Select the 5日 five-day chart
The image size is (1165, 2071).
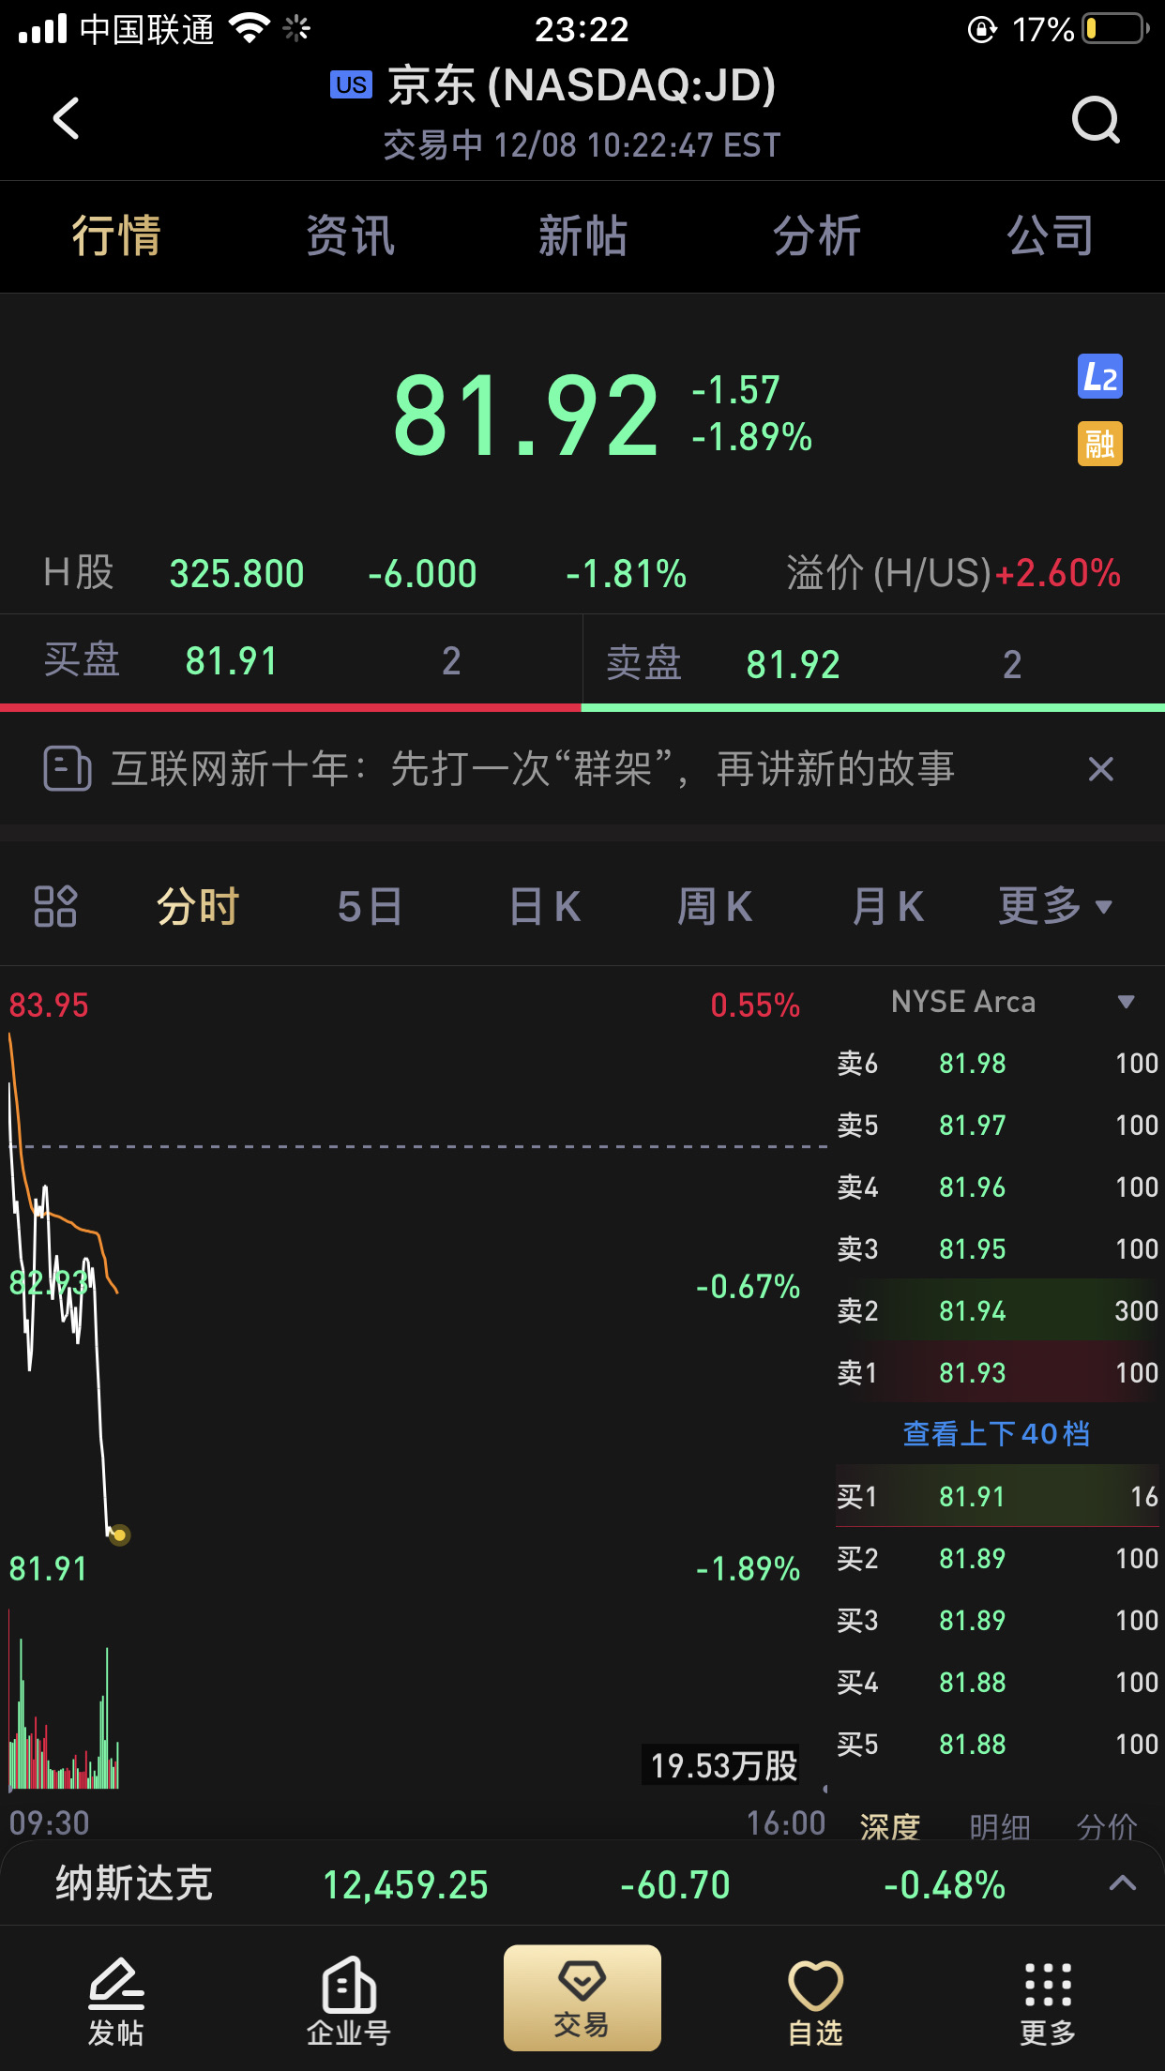371,906
